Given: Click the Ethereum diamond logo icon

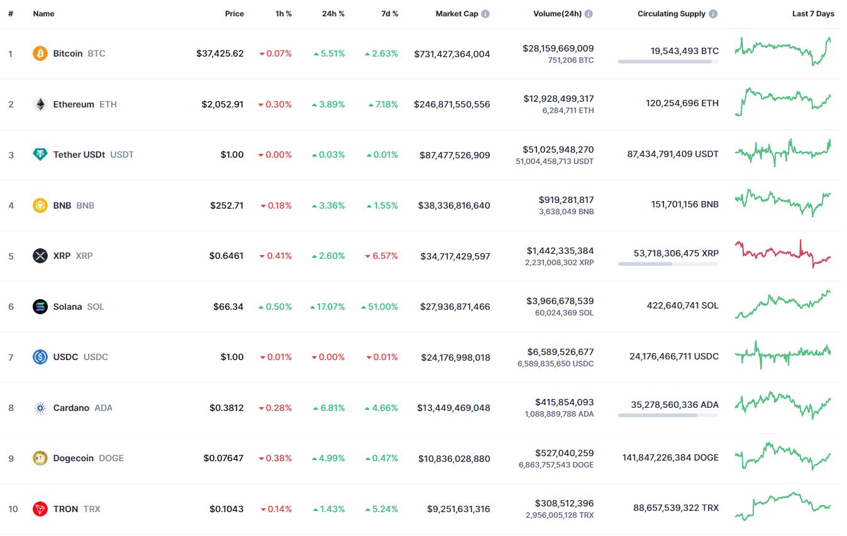Looking at the screenshot, I should 40,104.
